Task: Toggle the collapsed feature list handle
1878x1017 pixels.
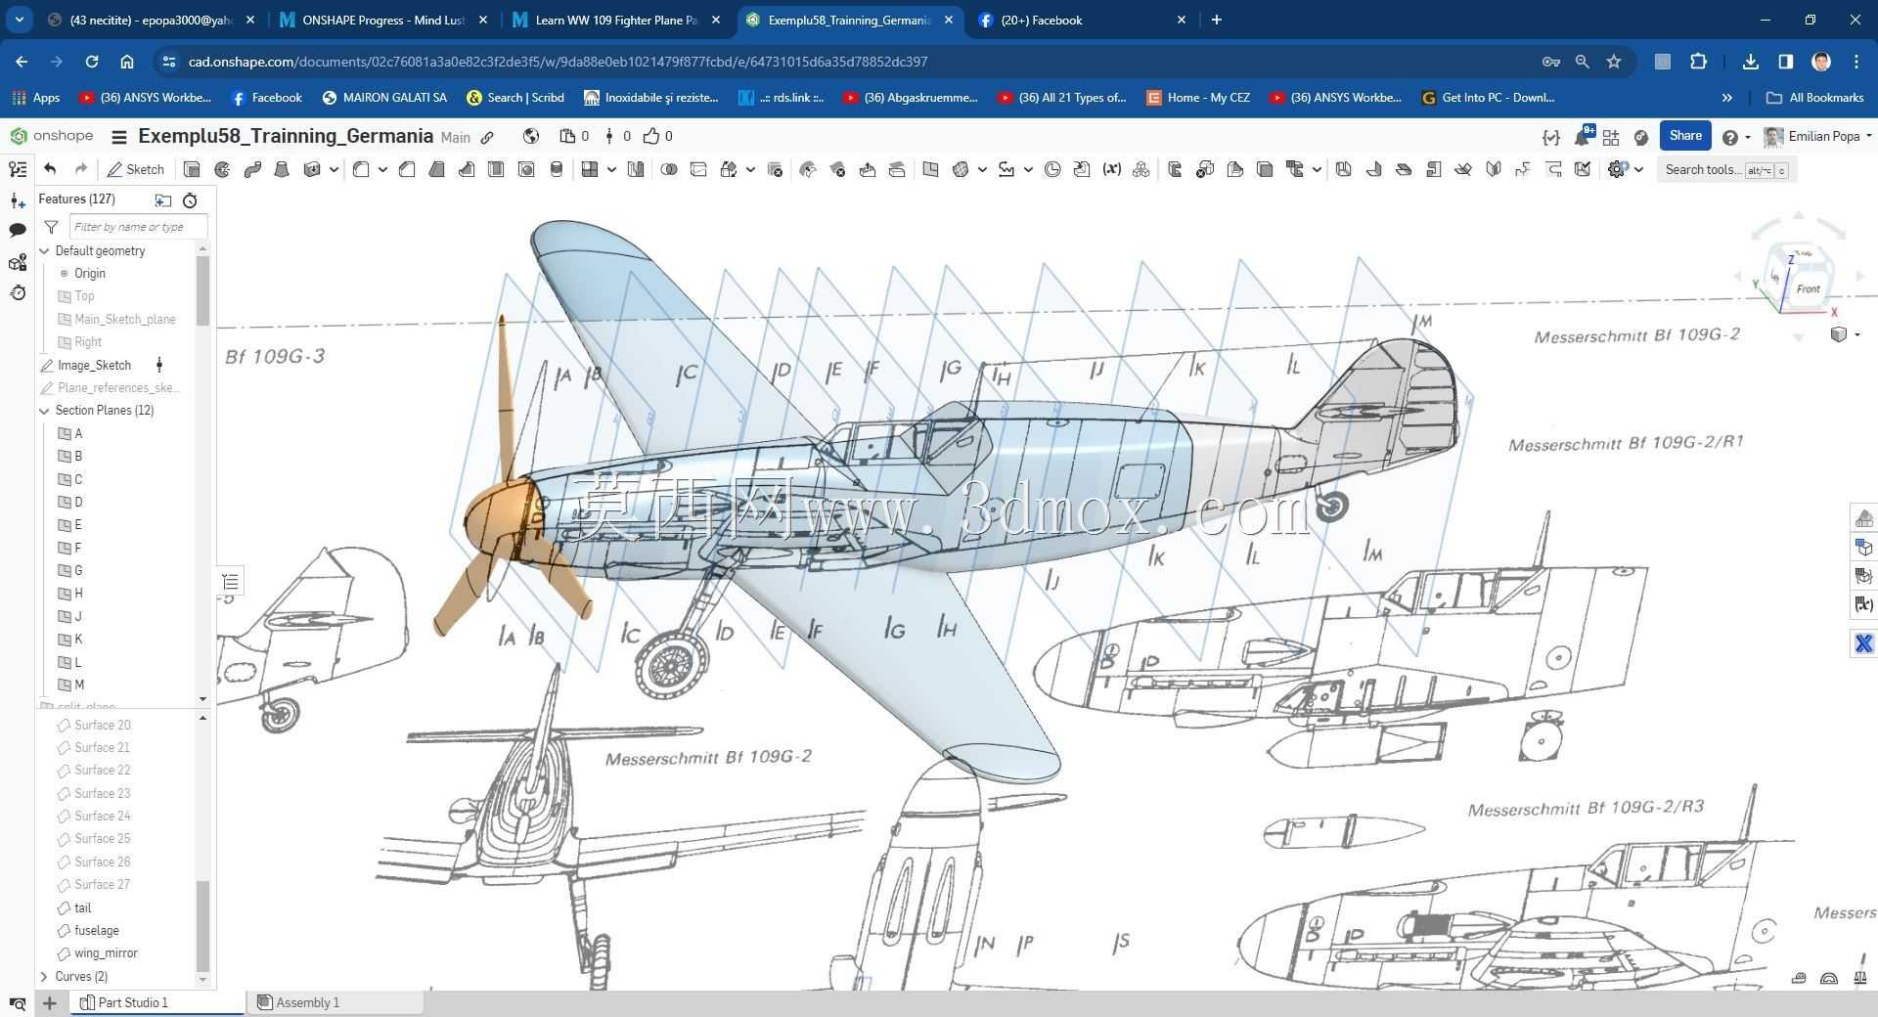Action: coord(230,582)
